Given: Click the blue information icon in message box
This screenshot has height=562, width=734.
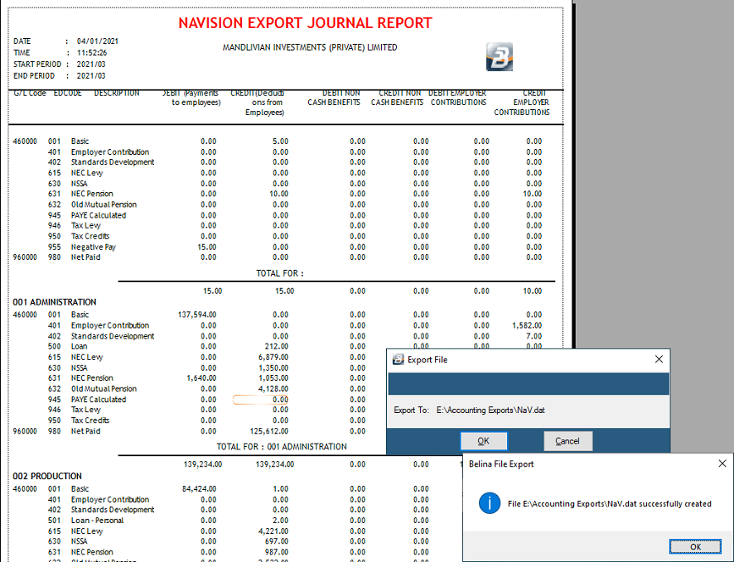Looking at the screenshot, I should point(489,504).
